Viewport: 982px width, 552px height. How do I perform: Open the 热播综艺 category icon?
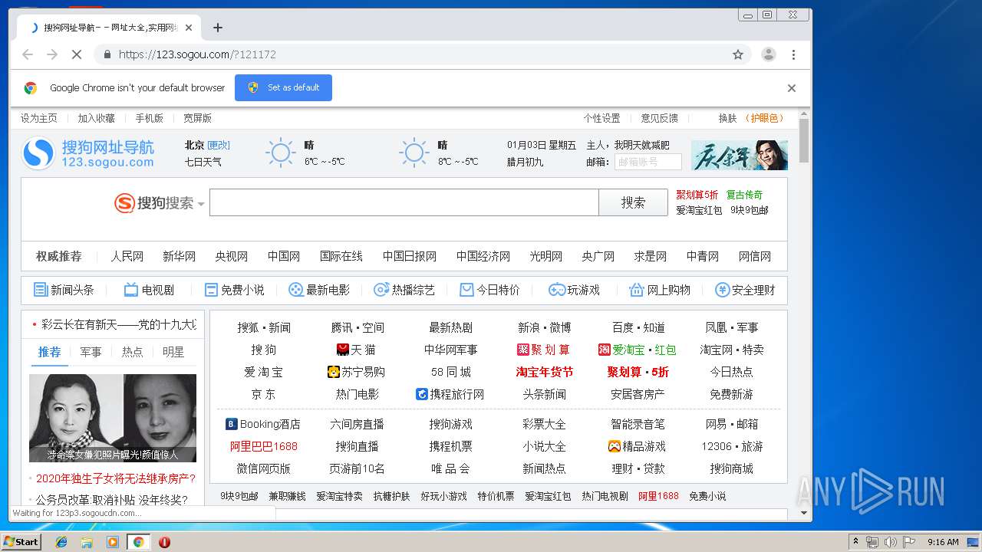(x=381, y=290)
